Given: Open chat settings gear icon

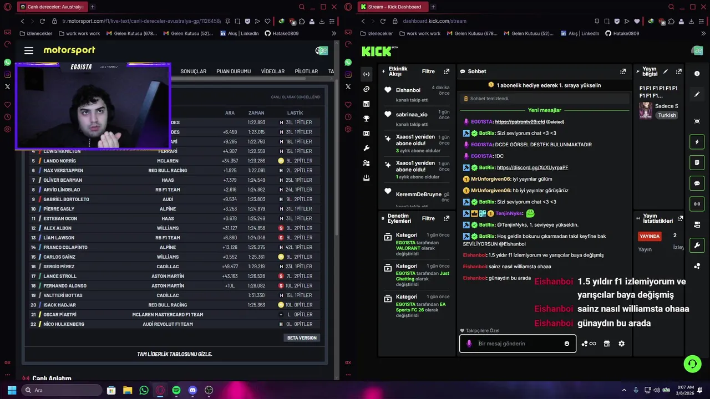Looking at the screenshot, I should pyautogui.click(x=621, y=344).
